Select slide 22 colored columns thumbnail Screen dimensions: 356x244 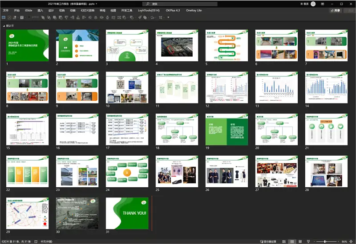click(27, 171)
